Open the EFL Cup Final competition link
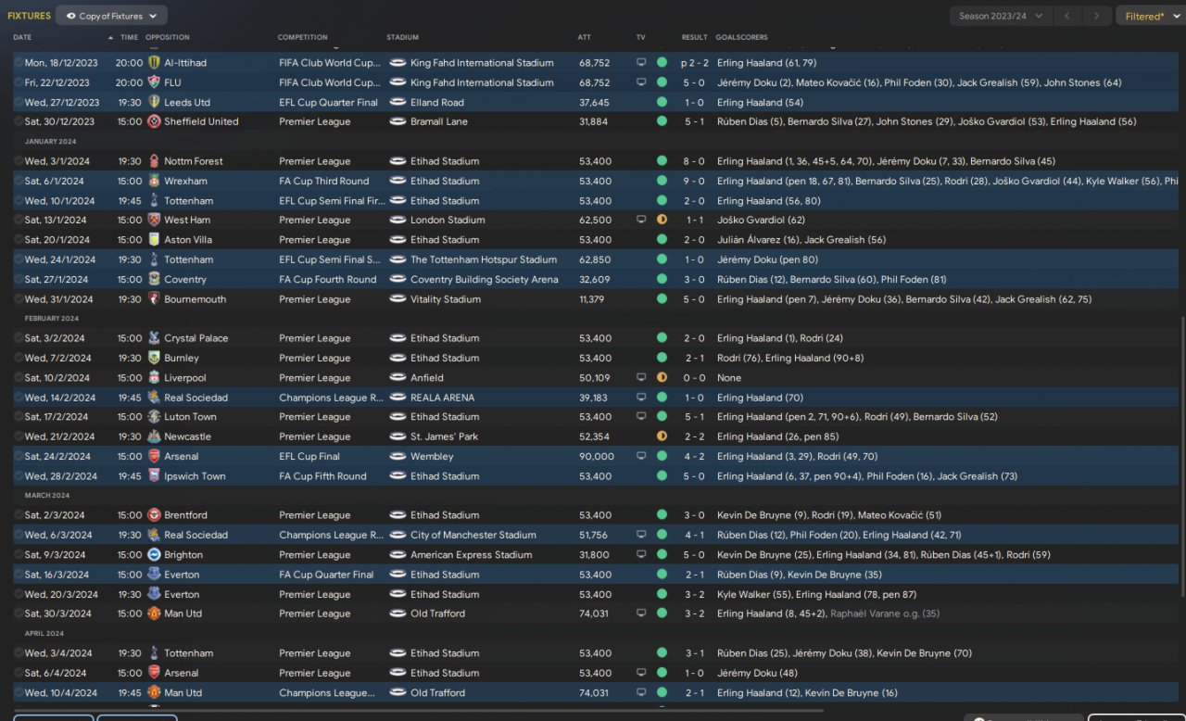The width and height of the screenshot is (1186, 721). (309, 457)
